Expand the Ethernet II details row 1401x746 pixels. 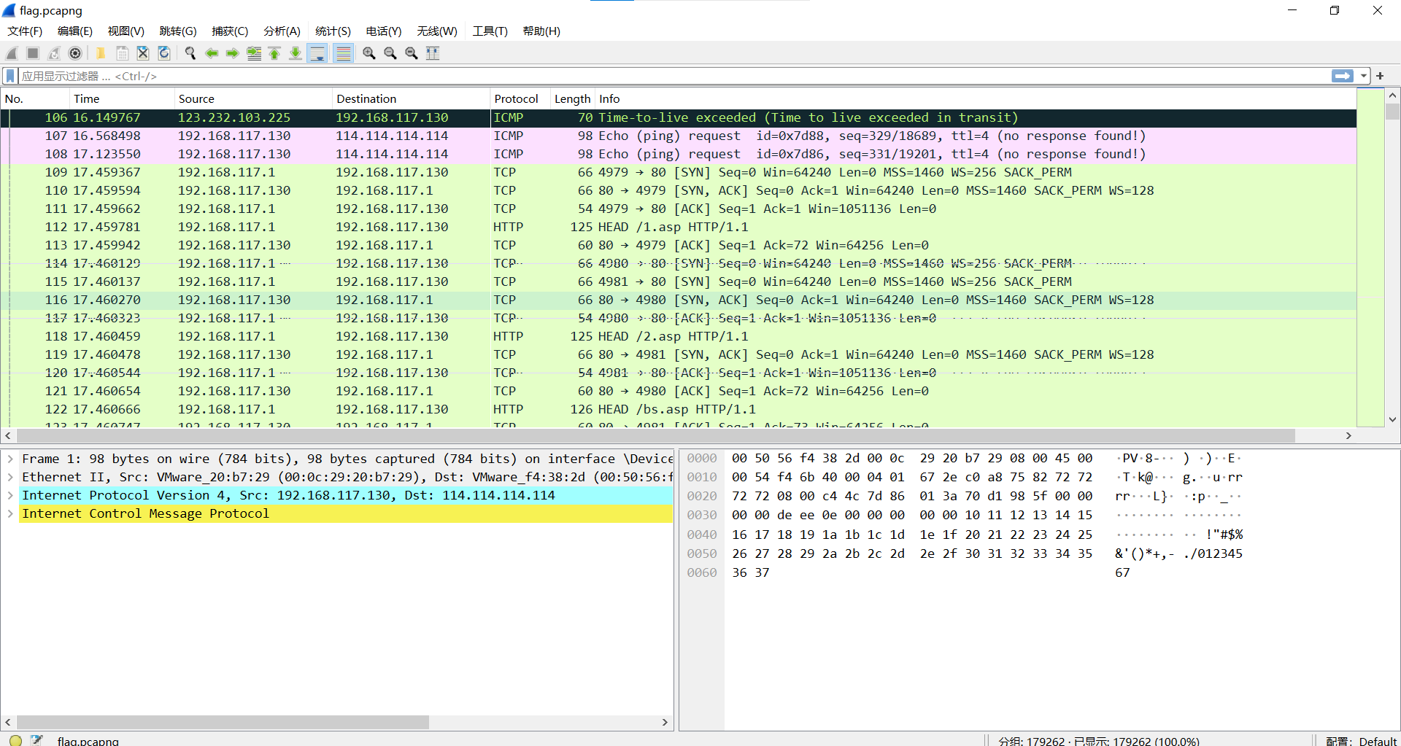(x=10, y=477)
